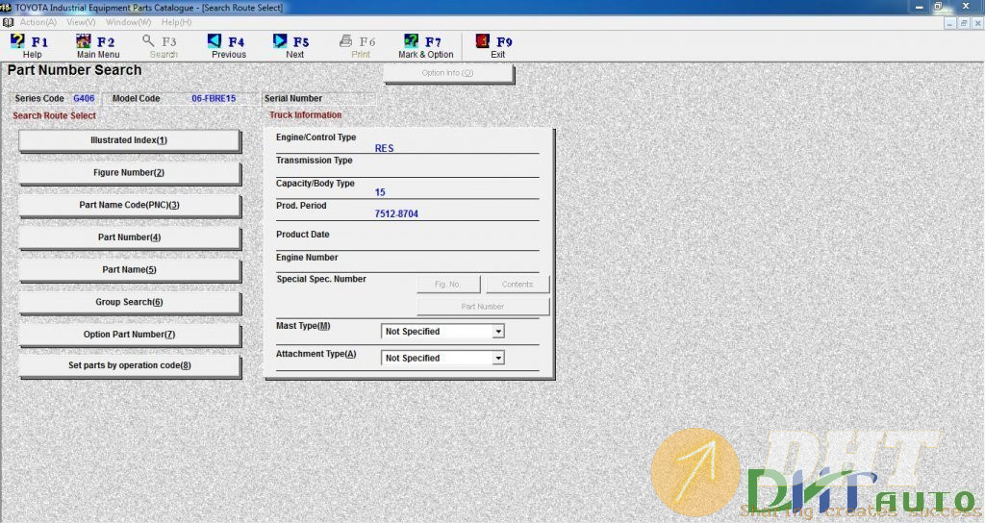Expand the Mast Type dropdown

coord(498,332)
